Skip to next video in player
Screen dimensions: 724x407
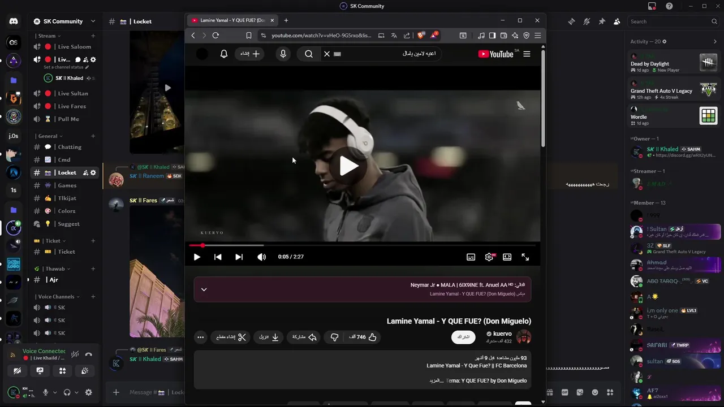pyautogui.click(x=239, y=257)
